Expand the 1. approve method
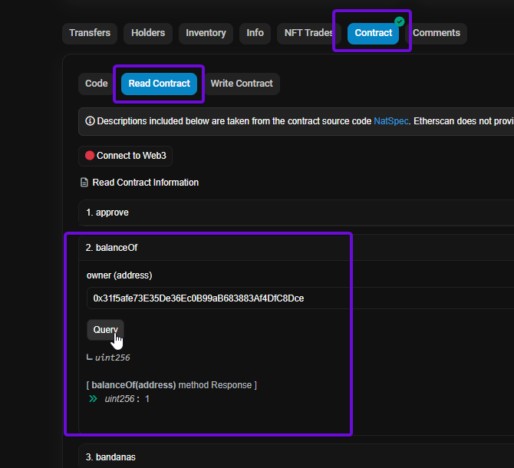The width and height of the screenshot is (514, 468). [x=296, y=213]
